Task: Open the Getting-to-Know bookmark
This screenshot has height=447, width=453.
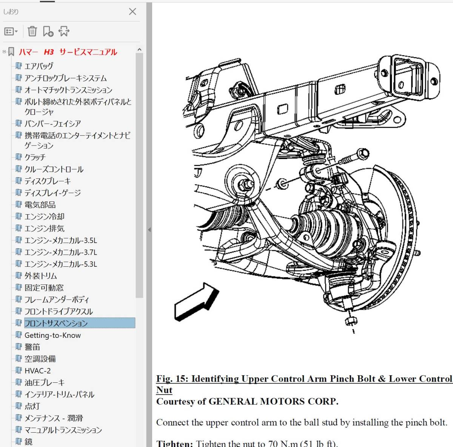Action: [x=52, y=335]
